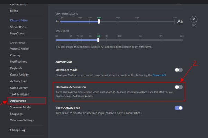Screen dimensions: 208x138
Task: Go to Game Library settings
Action: (19, 88)
